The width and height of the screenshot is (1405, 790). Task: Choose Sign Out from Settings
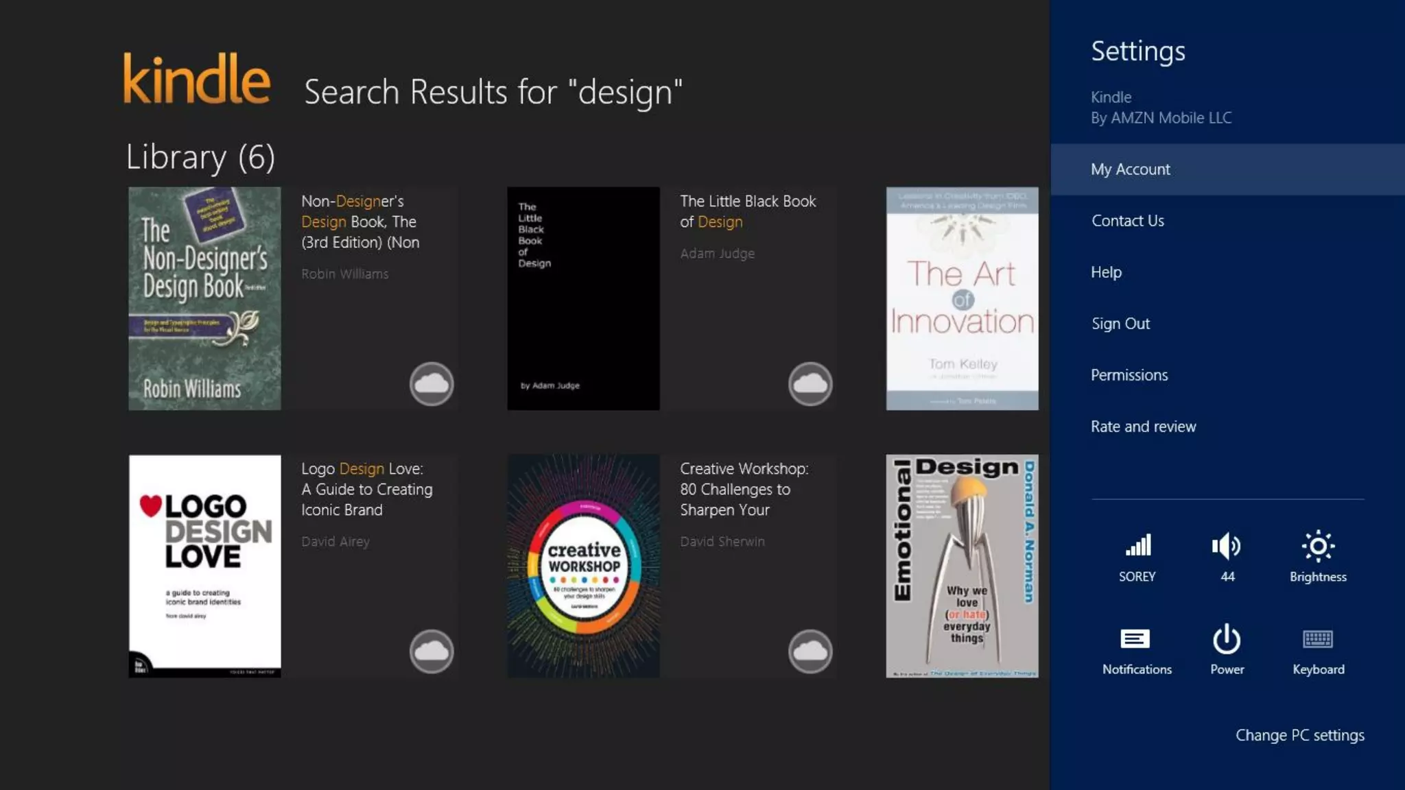tap(1120, 324)
